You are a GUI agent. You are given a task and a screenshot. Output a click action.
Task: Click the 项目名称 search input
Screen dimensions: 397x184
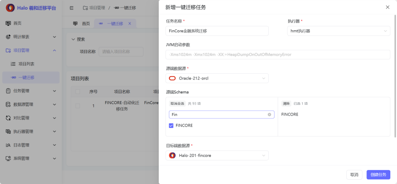(121, 52)
